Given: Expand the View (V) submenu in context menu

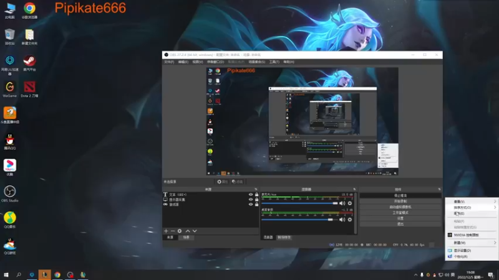Looking at the screenshot, I should coord(472,202).
